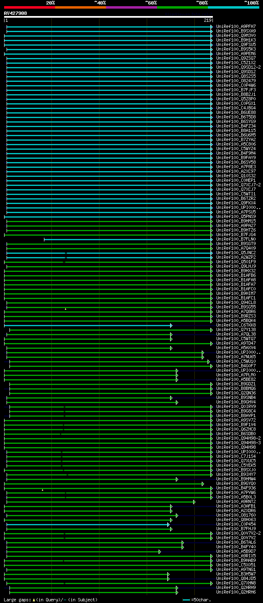Select label UniRef100_Q0V7V2-2
The height and width of the screenshot is (603, 263).
[238, 533]
